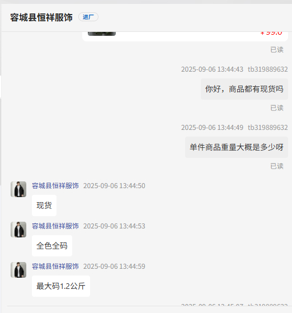Viewport: 292px width, 313px height.
Task: Click the 已读 status under the product card
Action: pos(277,50)
